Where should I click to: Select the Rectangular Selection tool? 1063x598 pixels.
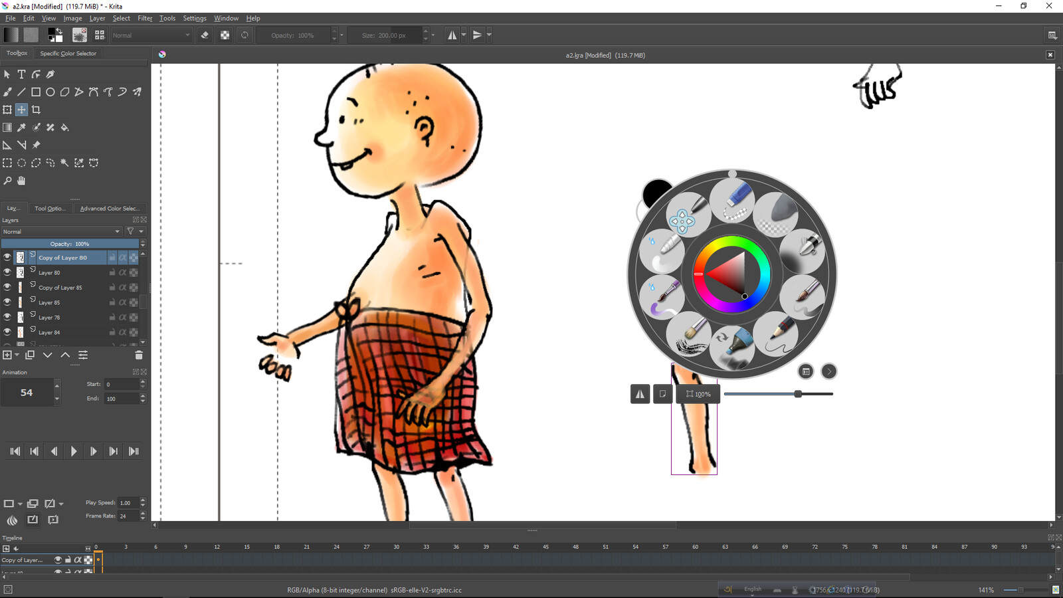click(7, 163)
